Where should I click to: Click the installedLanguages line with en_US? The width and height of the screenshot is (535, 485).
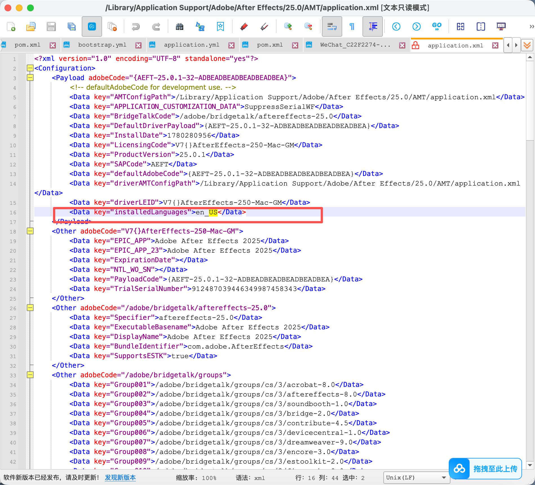[158, 212]
